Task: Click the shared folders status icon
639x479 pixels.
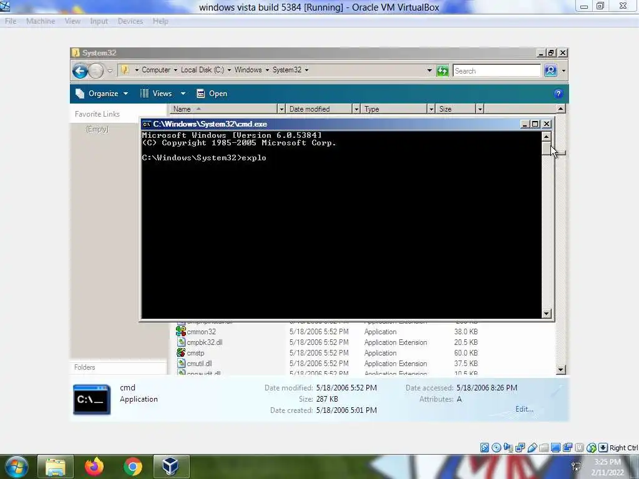Action: 544,448
